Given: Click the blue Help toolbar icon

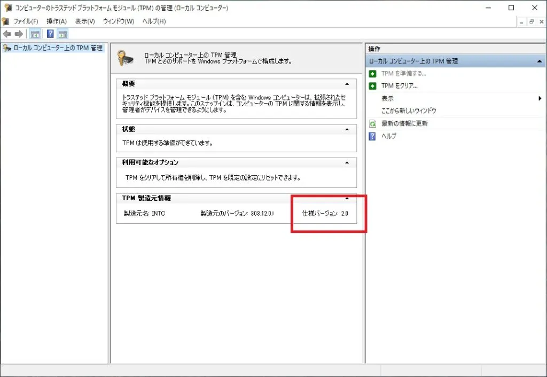Looking at the screenshot, I should pyautogui.click(x=50, y=34).
